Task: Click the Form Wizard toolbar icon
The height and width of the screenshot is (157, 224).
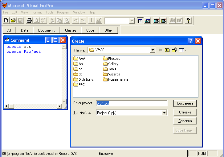Action: tap(156, 21)
